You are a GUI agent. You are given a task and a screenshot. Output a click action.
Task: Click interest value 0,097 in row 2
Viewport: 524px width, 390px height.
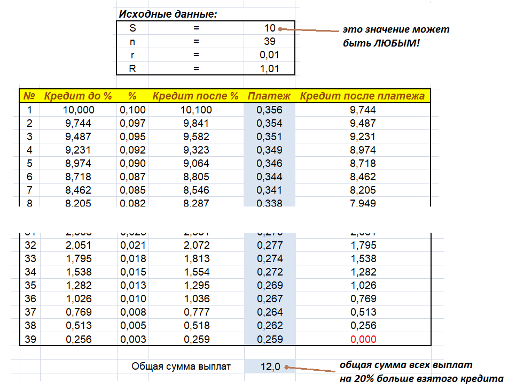coord(132,123)
